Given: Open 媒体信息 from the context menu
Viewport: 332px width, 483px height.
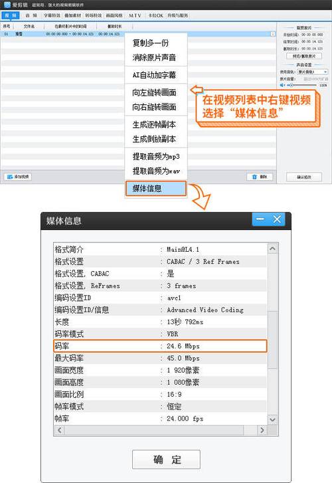Looking at the screenshot, I should 156,188.
